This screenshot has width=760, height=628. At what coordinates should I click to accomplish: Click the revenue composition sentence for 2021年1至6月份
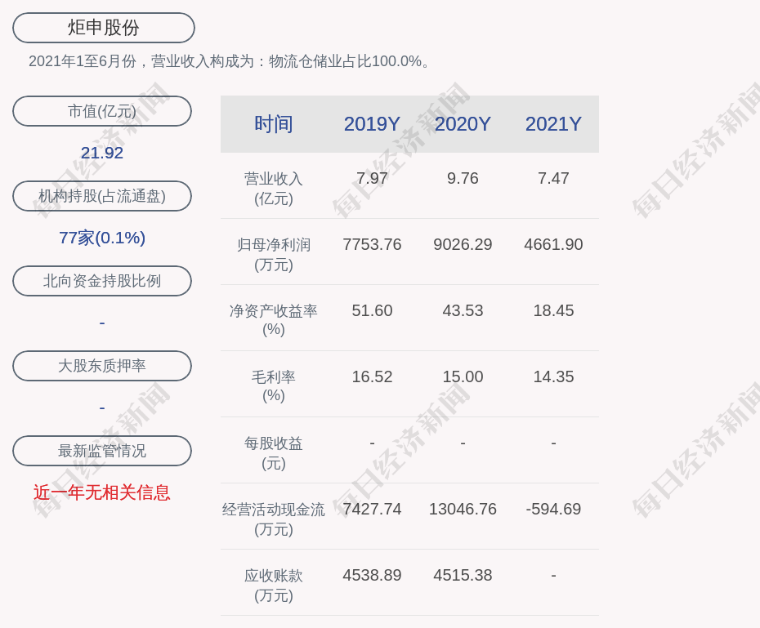coord(230,61)
